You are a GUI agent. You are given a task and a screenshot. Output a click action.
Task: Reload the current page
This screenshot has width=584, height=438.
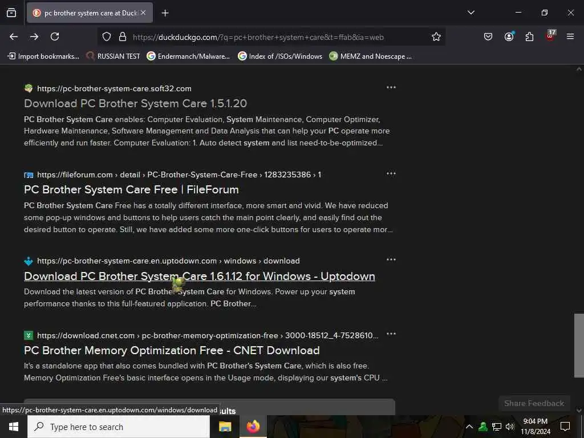[55, 36]
